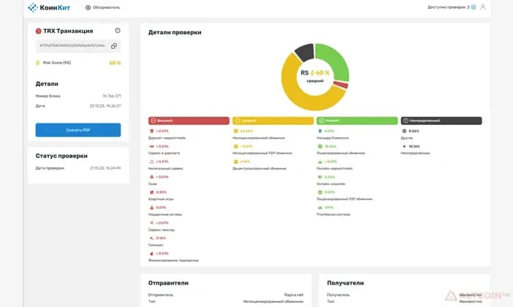Click the Неопределённые dot icon
Screen dimensions: 513x307
404,147
